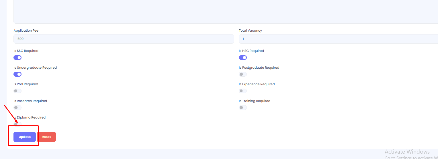Toggle off Is Undergraduate Required
The width and height of the screenshot is (438, 159).
pos(17,74)
